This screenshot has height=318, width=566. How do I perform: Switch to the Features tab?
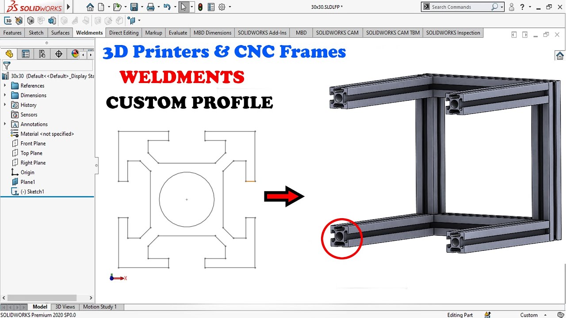[12, 33]
